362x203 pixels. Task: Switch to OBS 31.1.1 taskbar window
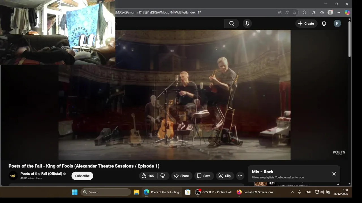tap(214, 192)
